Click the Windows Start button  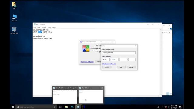pyautogui.click(x=13, y=107)
